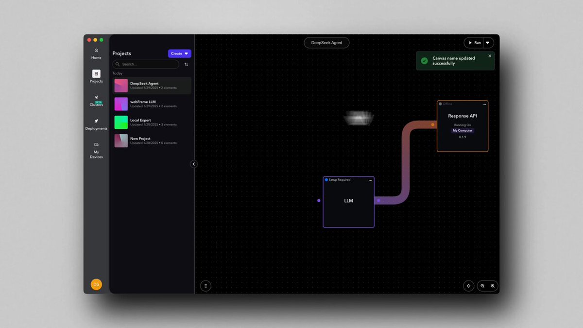583x328 pixels.
Task: Center the canvas view with target icon
Action: tap(468, 286)
